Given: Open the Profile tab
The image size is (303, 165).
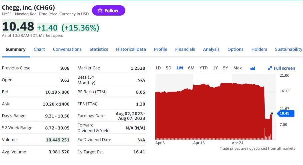Looking at the screenshot, I should 161,49.
